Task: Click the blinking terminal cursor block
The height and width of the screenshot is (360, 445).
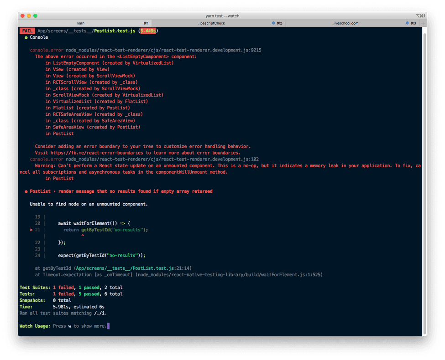Action: pos(107,326)
